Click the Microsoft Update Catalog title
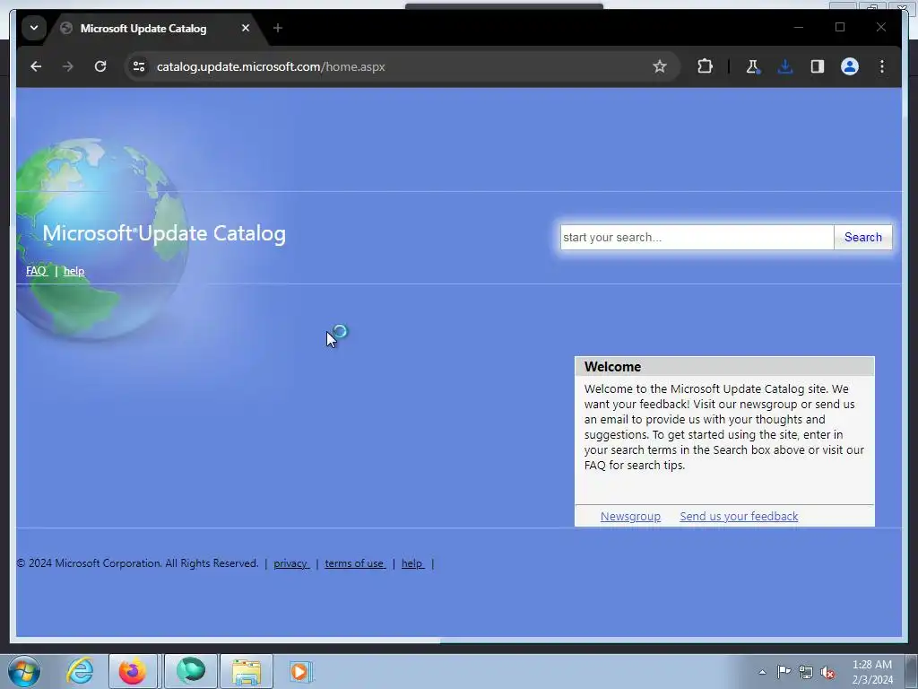The height and width of the screenshot is (689, 918). click(164, 233)
